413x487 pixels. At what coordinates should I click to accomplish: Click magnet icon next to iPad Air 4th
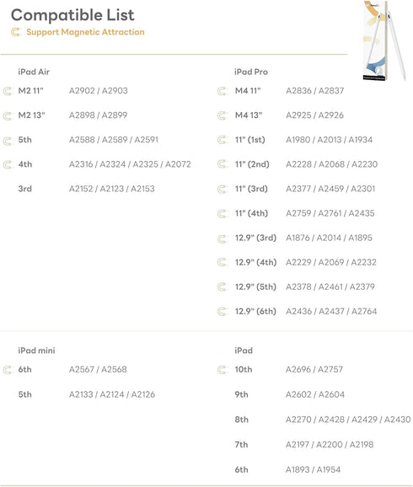[8, 164]
